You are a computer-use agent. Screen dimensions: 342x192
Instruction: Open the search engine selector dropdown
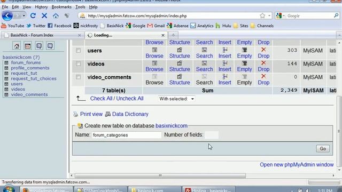point(281,15)
